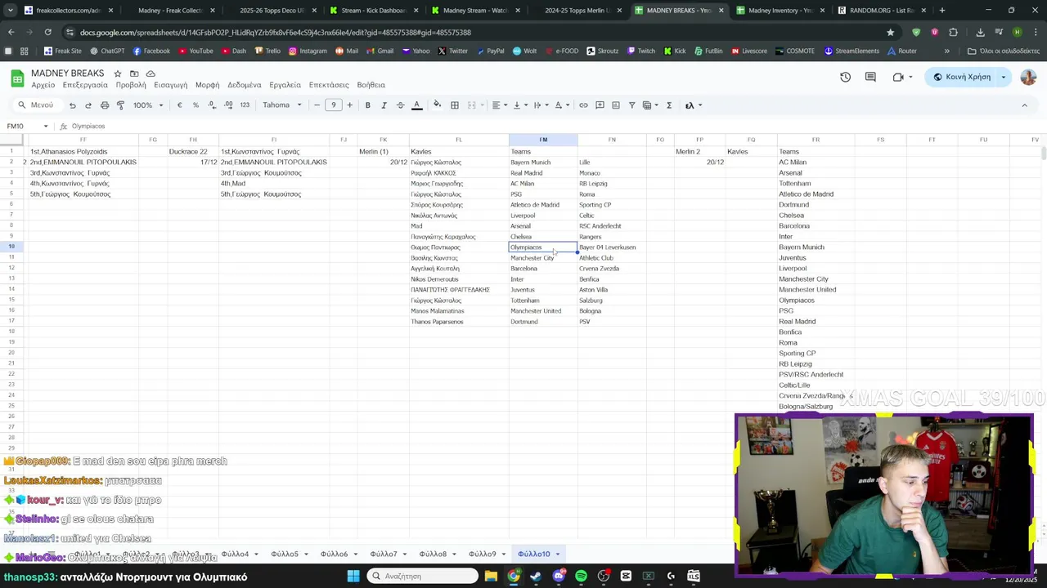Reload the page in browser
1047x588 pixels.
[47, 33]
